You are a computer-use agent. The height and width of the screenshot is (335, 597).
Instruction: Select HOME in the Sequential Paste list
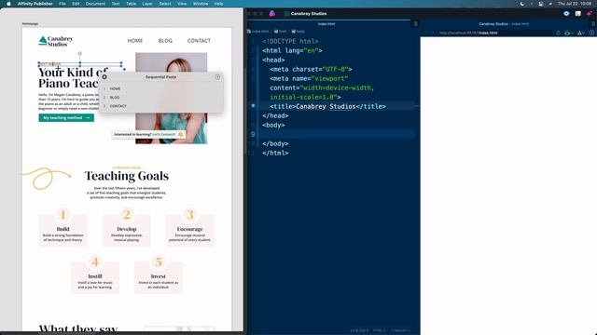pos(160,88)
